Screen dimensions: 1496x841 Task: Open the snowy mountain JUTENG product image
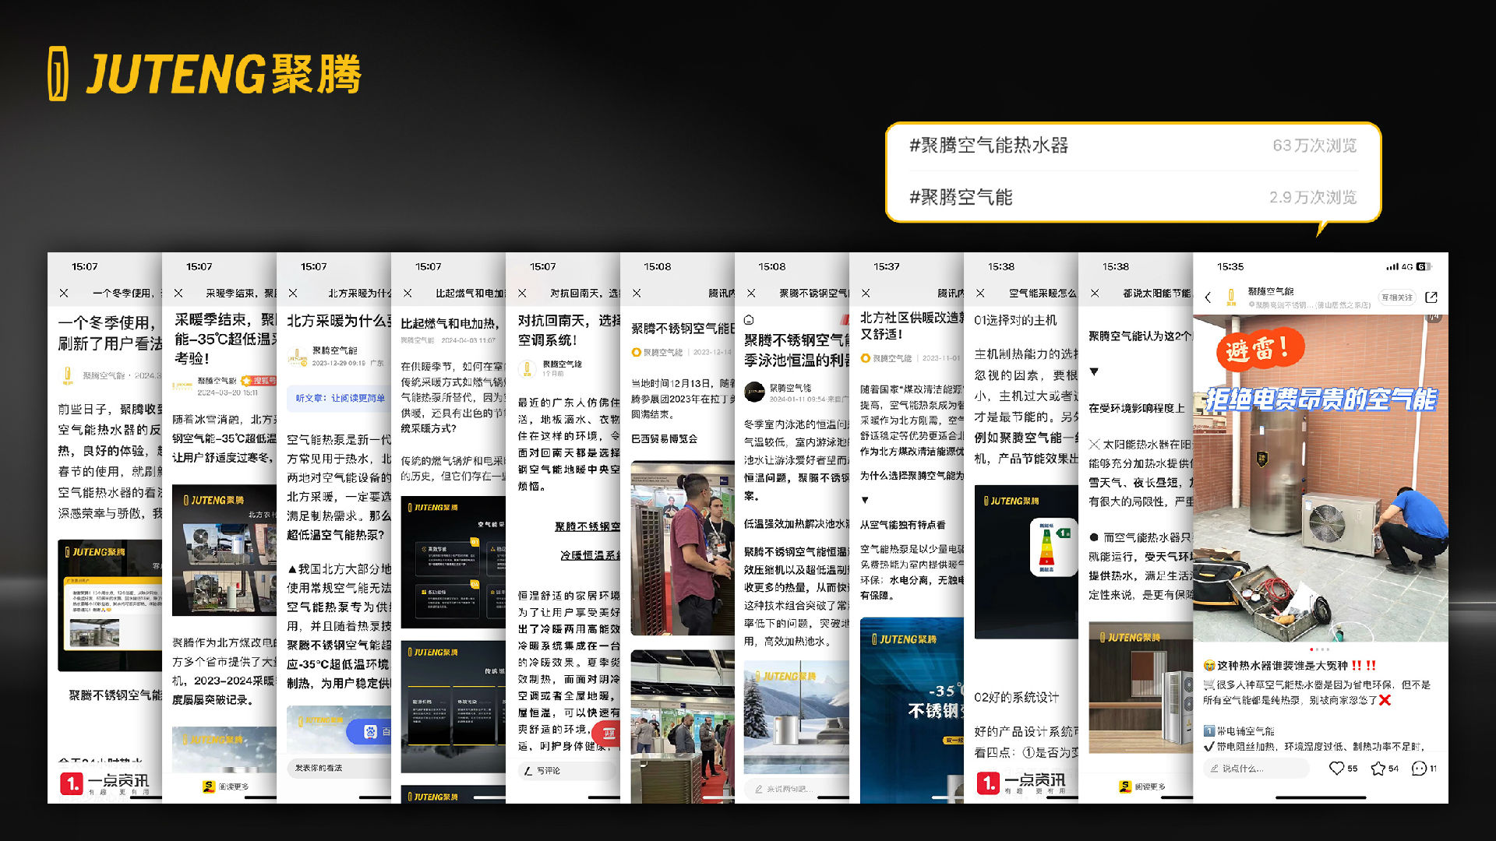[x=796, y=716]
